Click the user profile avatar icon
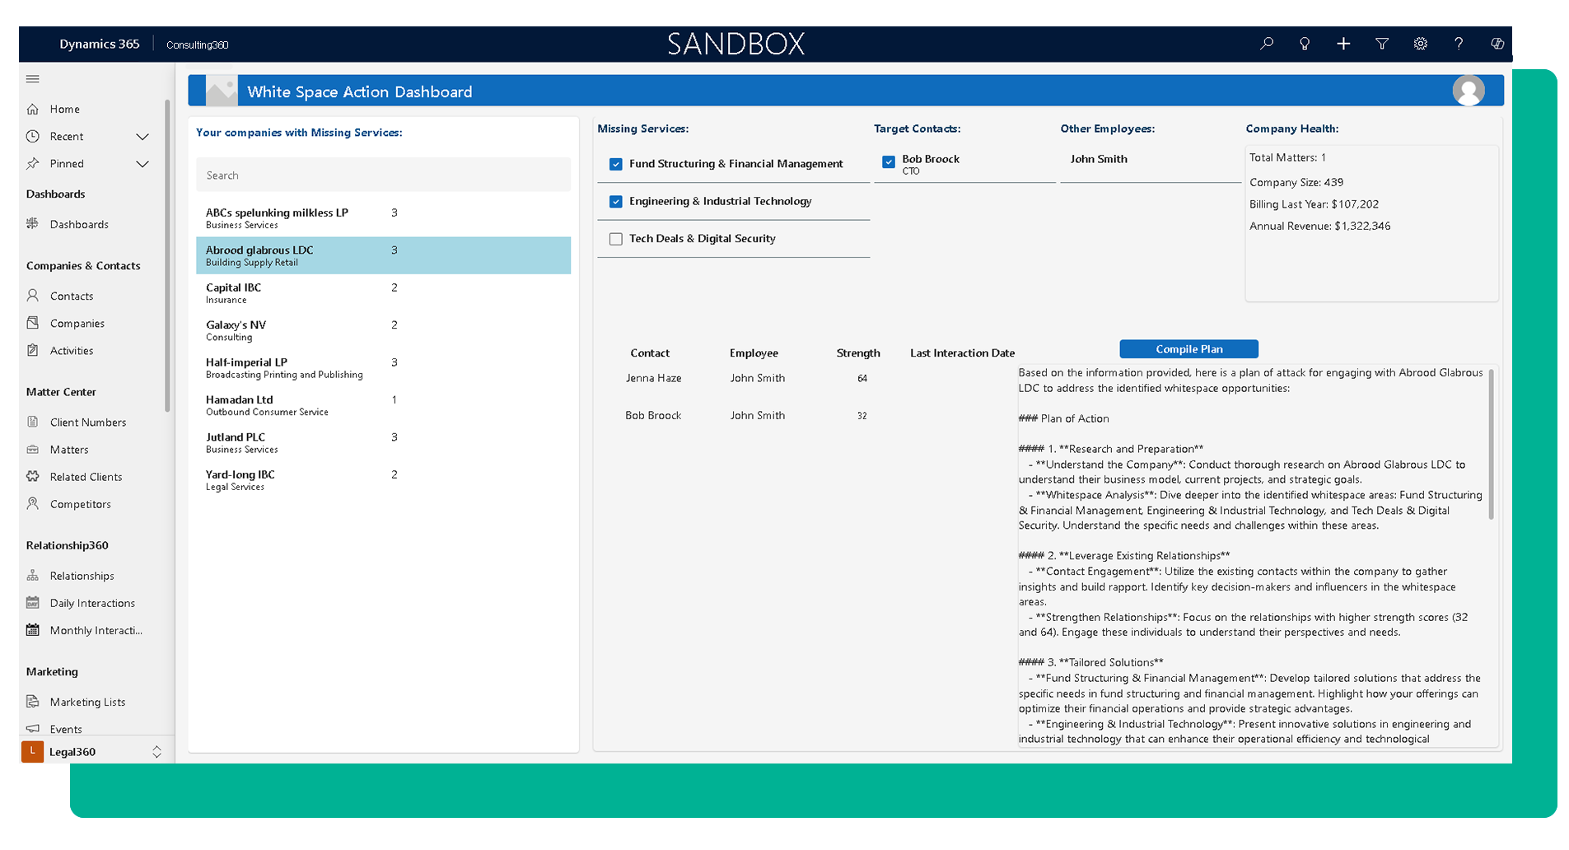 coord(1469,91)
